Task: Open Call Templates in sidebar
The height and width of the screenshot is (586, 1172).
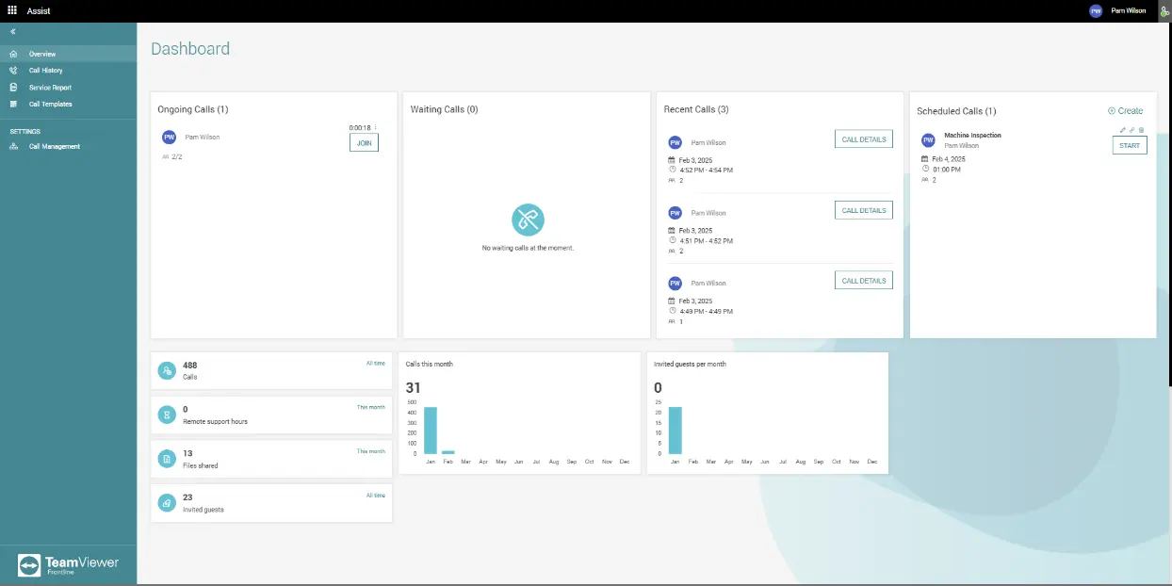Action: tap(68, 105)
